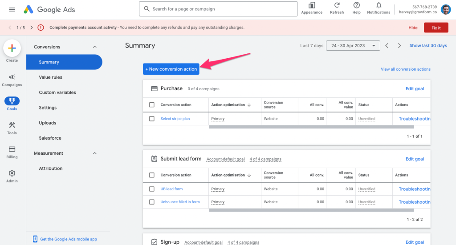Click the search for page or campaign field
This screenshot has height=245, width=456.
(x=218, y=9)
